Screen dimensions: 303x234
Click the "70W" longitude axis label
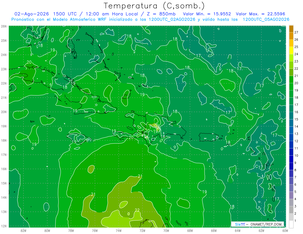click(x=166, y=230)
